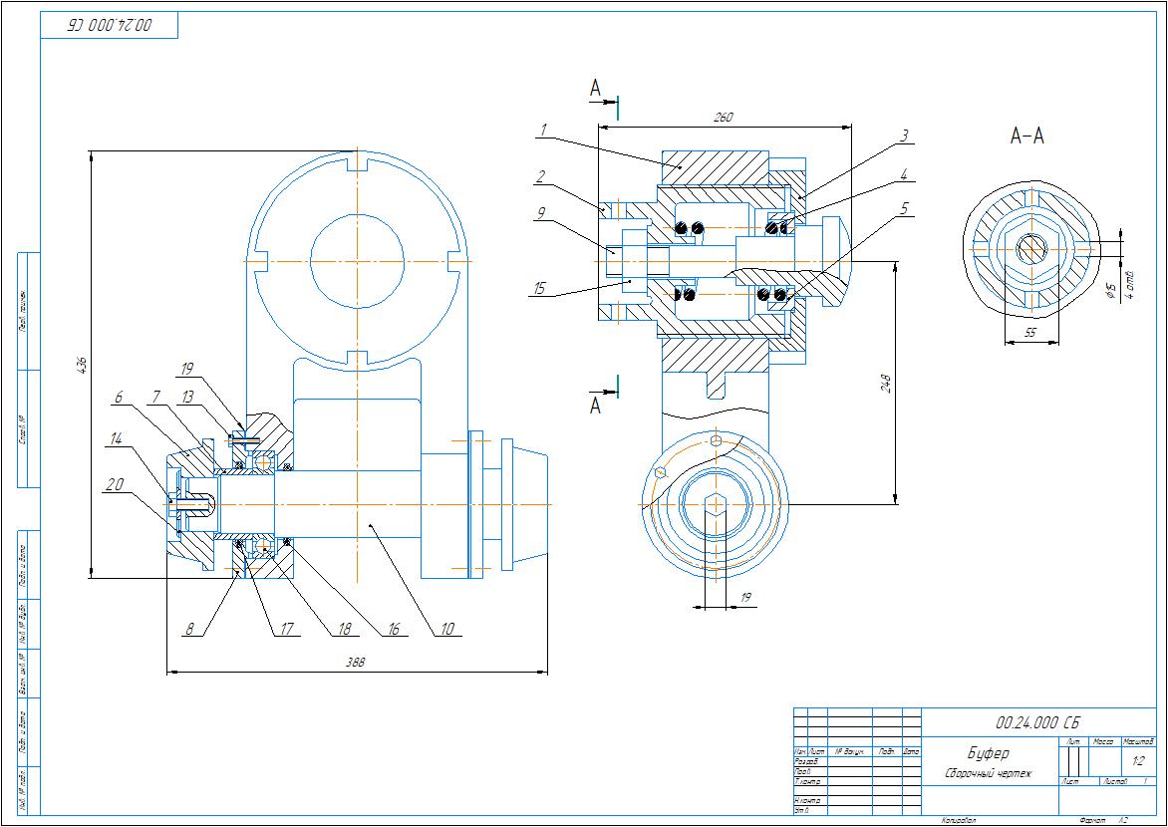
Task: Select the "Утв." row label
Action: [x=801, y=810]
